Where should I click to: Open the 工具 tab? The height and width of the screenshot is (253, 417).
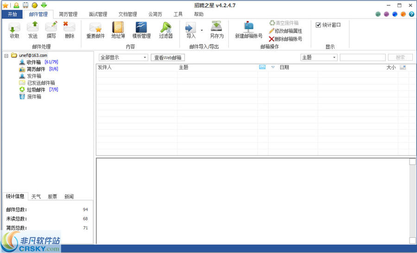[x=178, y=14]
